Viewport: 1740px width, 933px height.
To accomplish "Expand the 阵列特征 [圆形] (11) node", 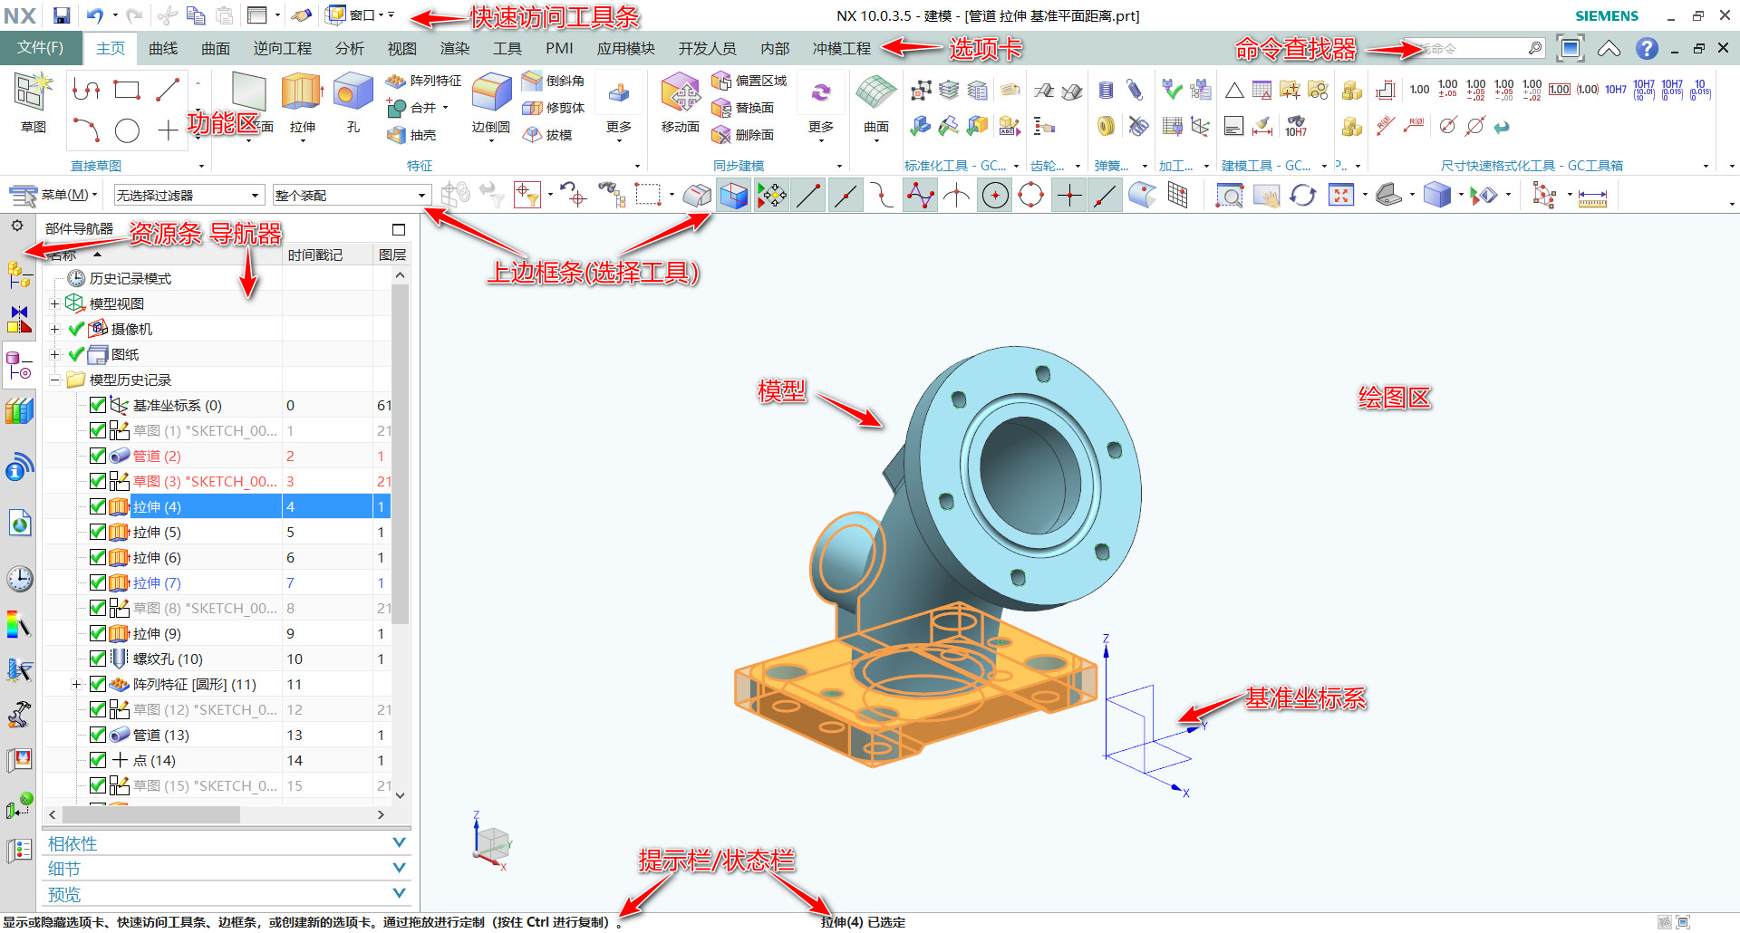I will click(76, 684).
